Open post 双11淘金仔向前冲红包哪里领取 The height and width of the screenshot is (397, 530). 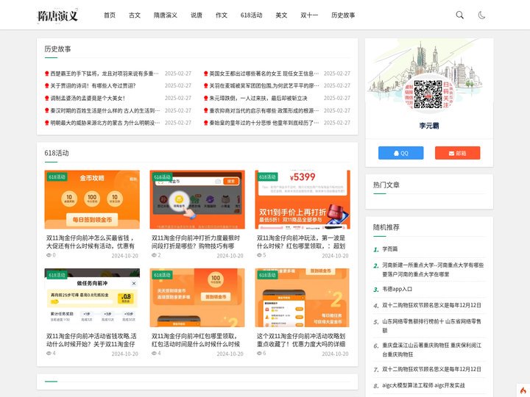click(196, 340)
